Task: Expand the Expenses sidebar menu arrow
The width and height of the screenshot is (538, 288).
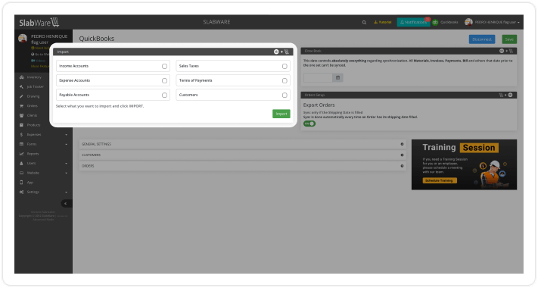Action: tap(67, 135)
